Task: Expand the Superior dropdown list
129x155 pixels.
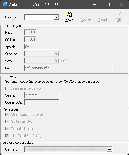Action: [x=56, y=54]
